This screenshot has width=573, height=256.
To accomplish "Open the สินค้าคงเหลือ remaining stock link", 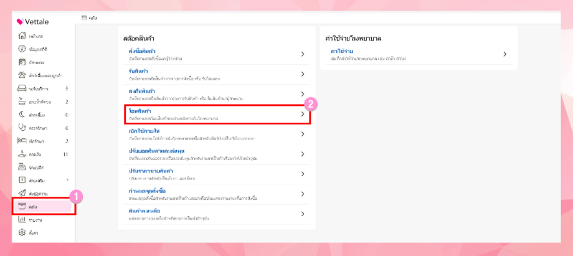I will [144, 211].
